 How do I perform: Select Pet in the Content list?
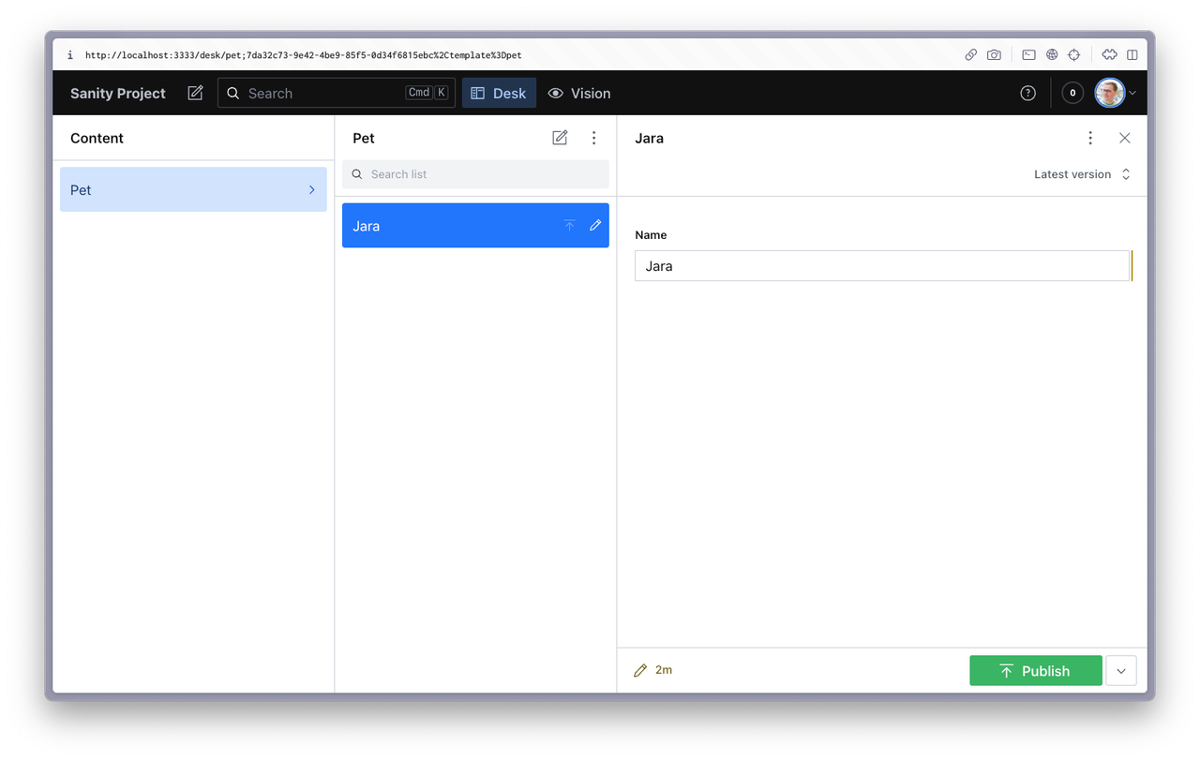193,189
